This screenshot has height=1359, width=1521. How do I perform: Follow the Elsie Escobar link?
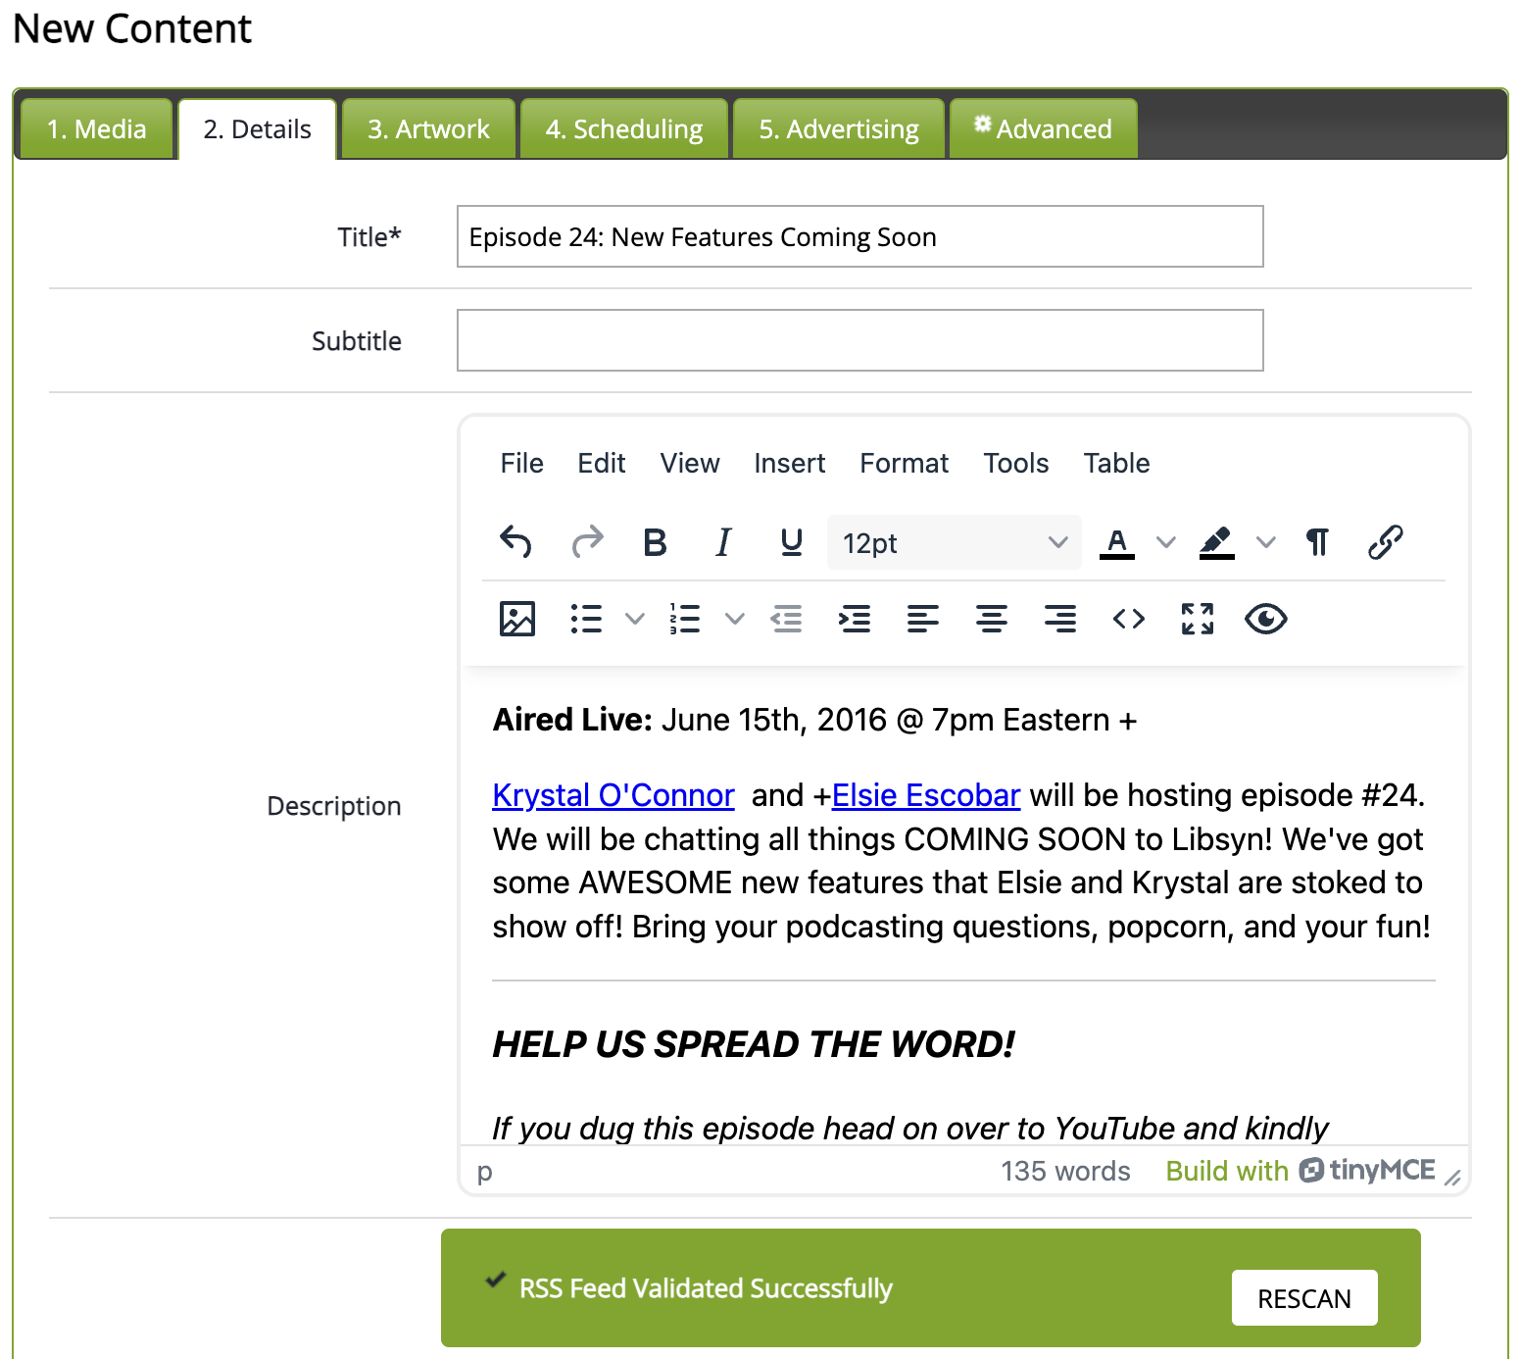click(x=925, y=795)
